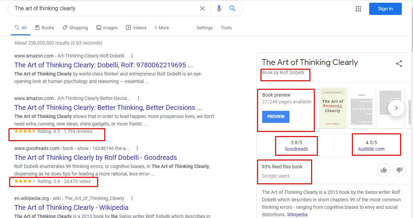The height and width of the screenshot is (218, 413).
Task: Click the book cover thumbnail
Action: [333, 108]
